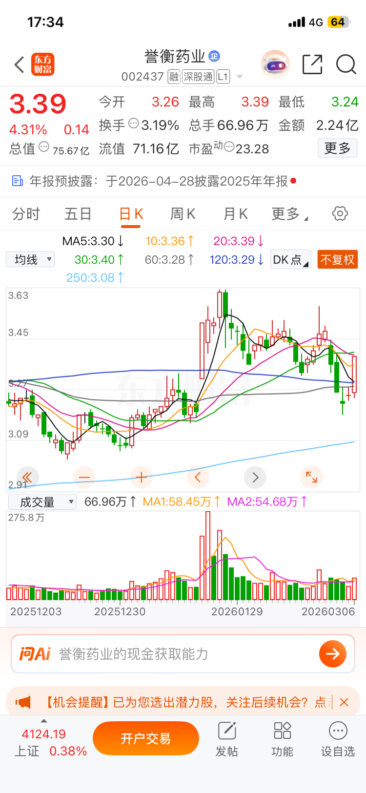The height and width of the screenshot is (793, 366).
Task: Open the DK点 dropdown
Action: [290, 259]
